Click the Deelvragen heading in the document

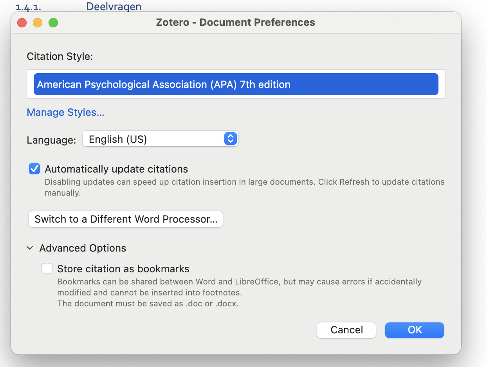coord(114,6)
